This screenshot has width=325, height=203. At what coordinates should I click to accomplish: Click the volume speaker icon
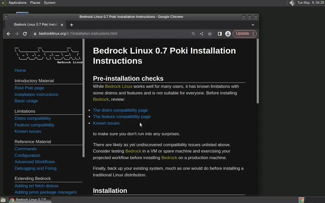point(292,3)
